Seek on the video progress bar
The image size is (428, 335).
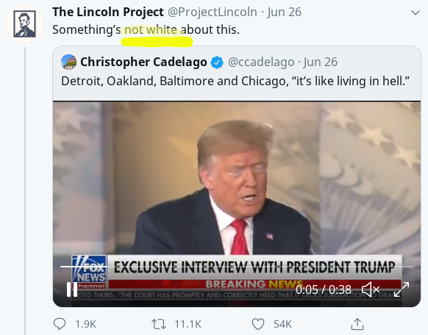[236, 266]
